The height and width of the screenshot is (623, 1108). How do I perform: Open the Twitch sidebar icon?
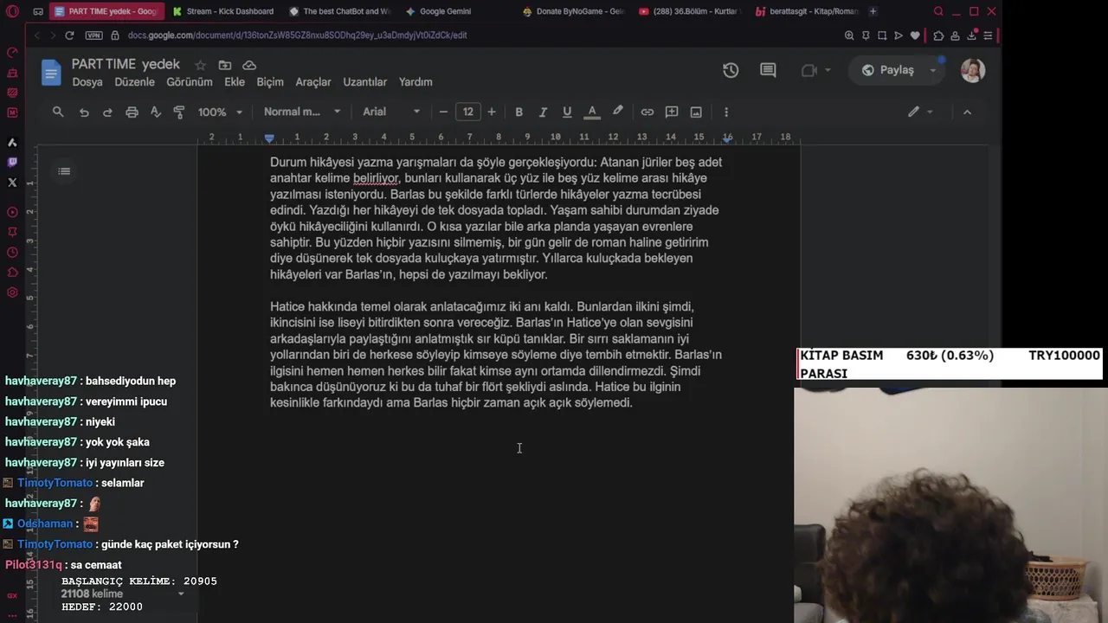pos(12,162)
